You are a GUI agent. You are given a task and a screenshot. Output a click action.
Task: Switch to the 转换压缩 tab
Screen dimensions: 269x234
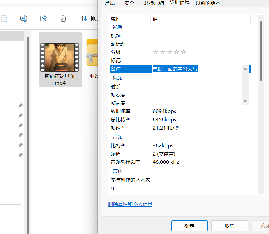point(154,3)
